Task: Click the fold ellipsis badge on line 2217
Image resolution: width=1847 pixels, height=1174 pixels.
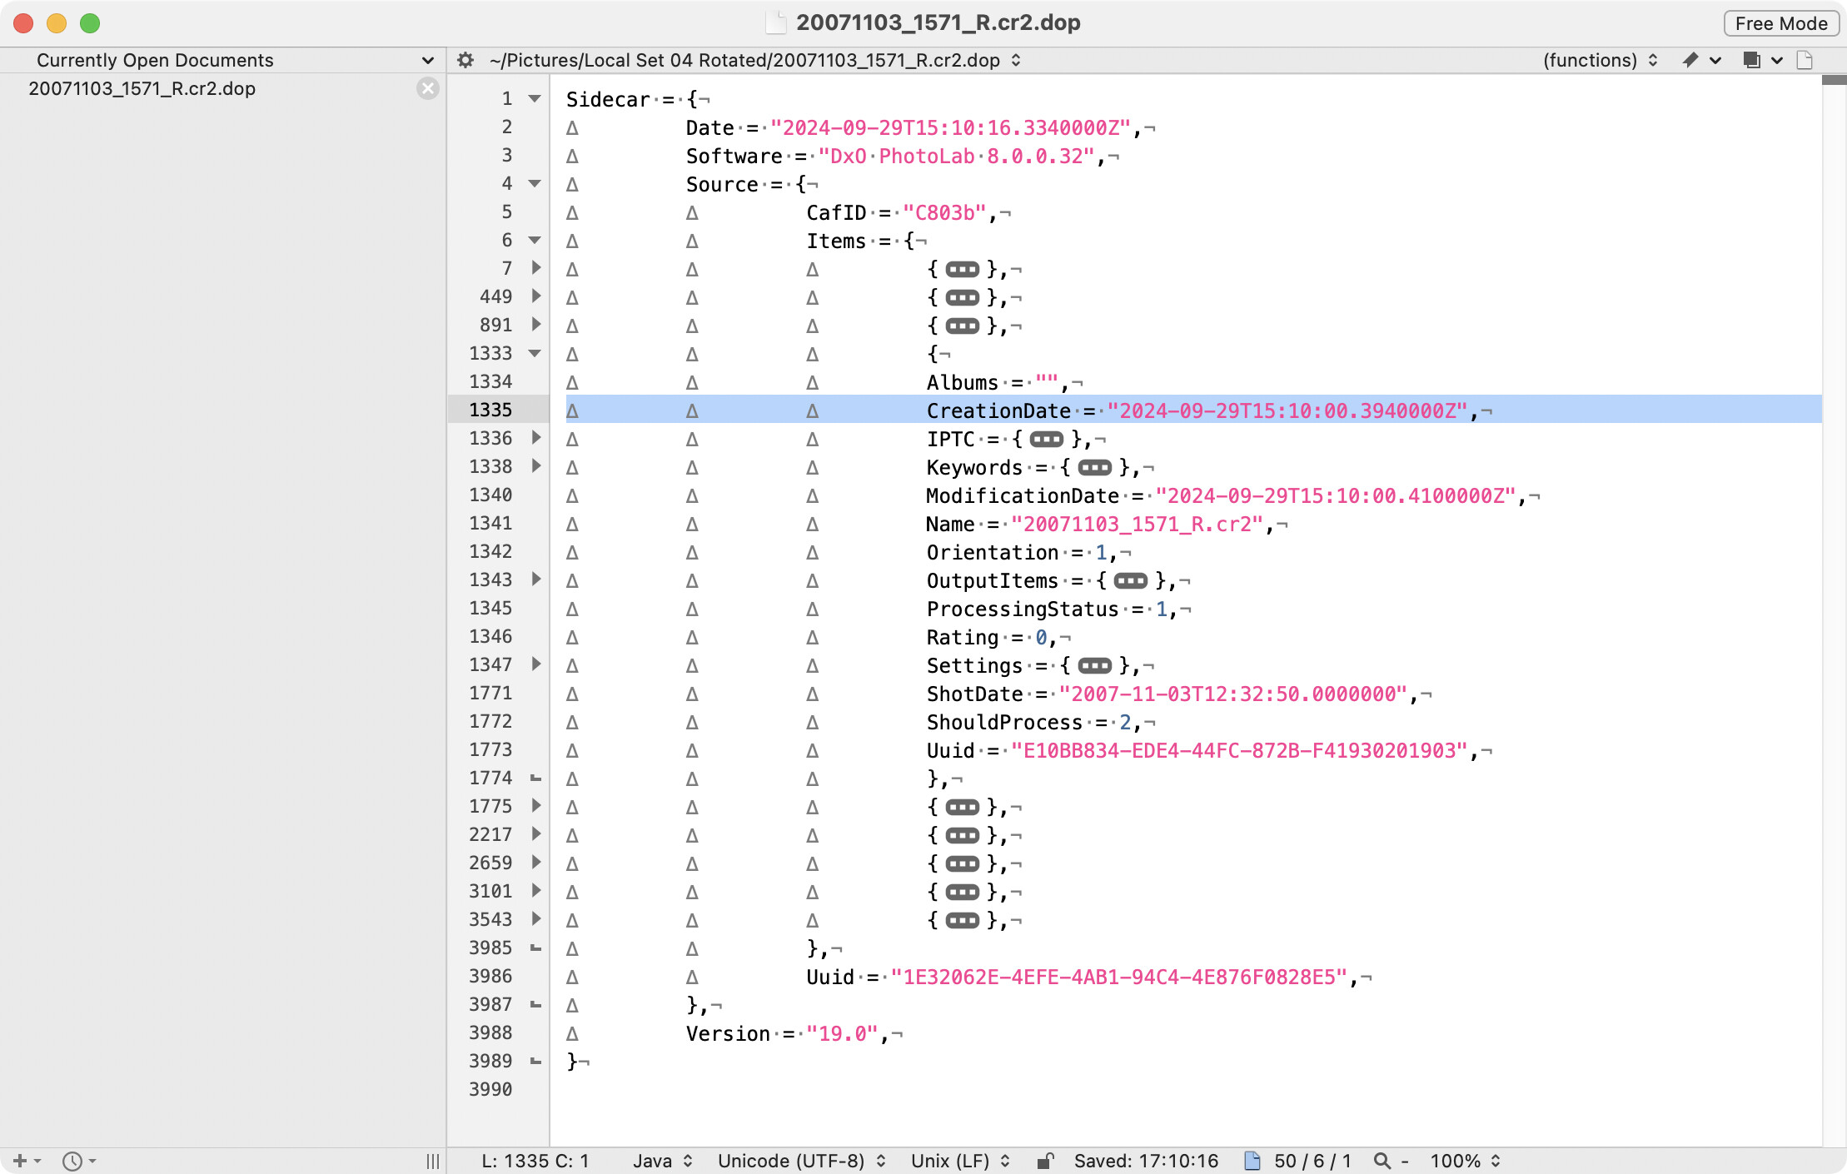Action: click(x=963, y=836)
